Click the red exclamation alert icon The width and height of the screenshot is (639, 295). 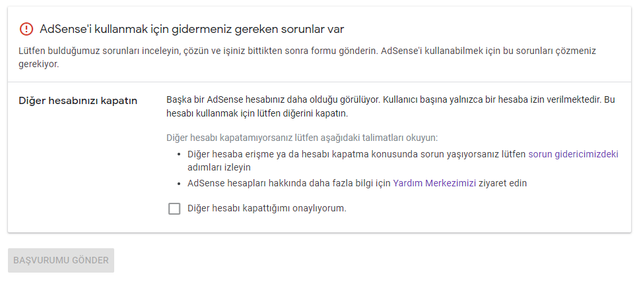26,29
